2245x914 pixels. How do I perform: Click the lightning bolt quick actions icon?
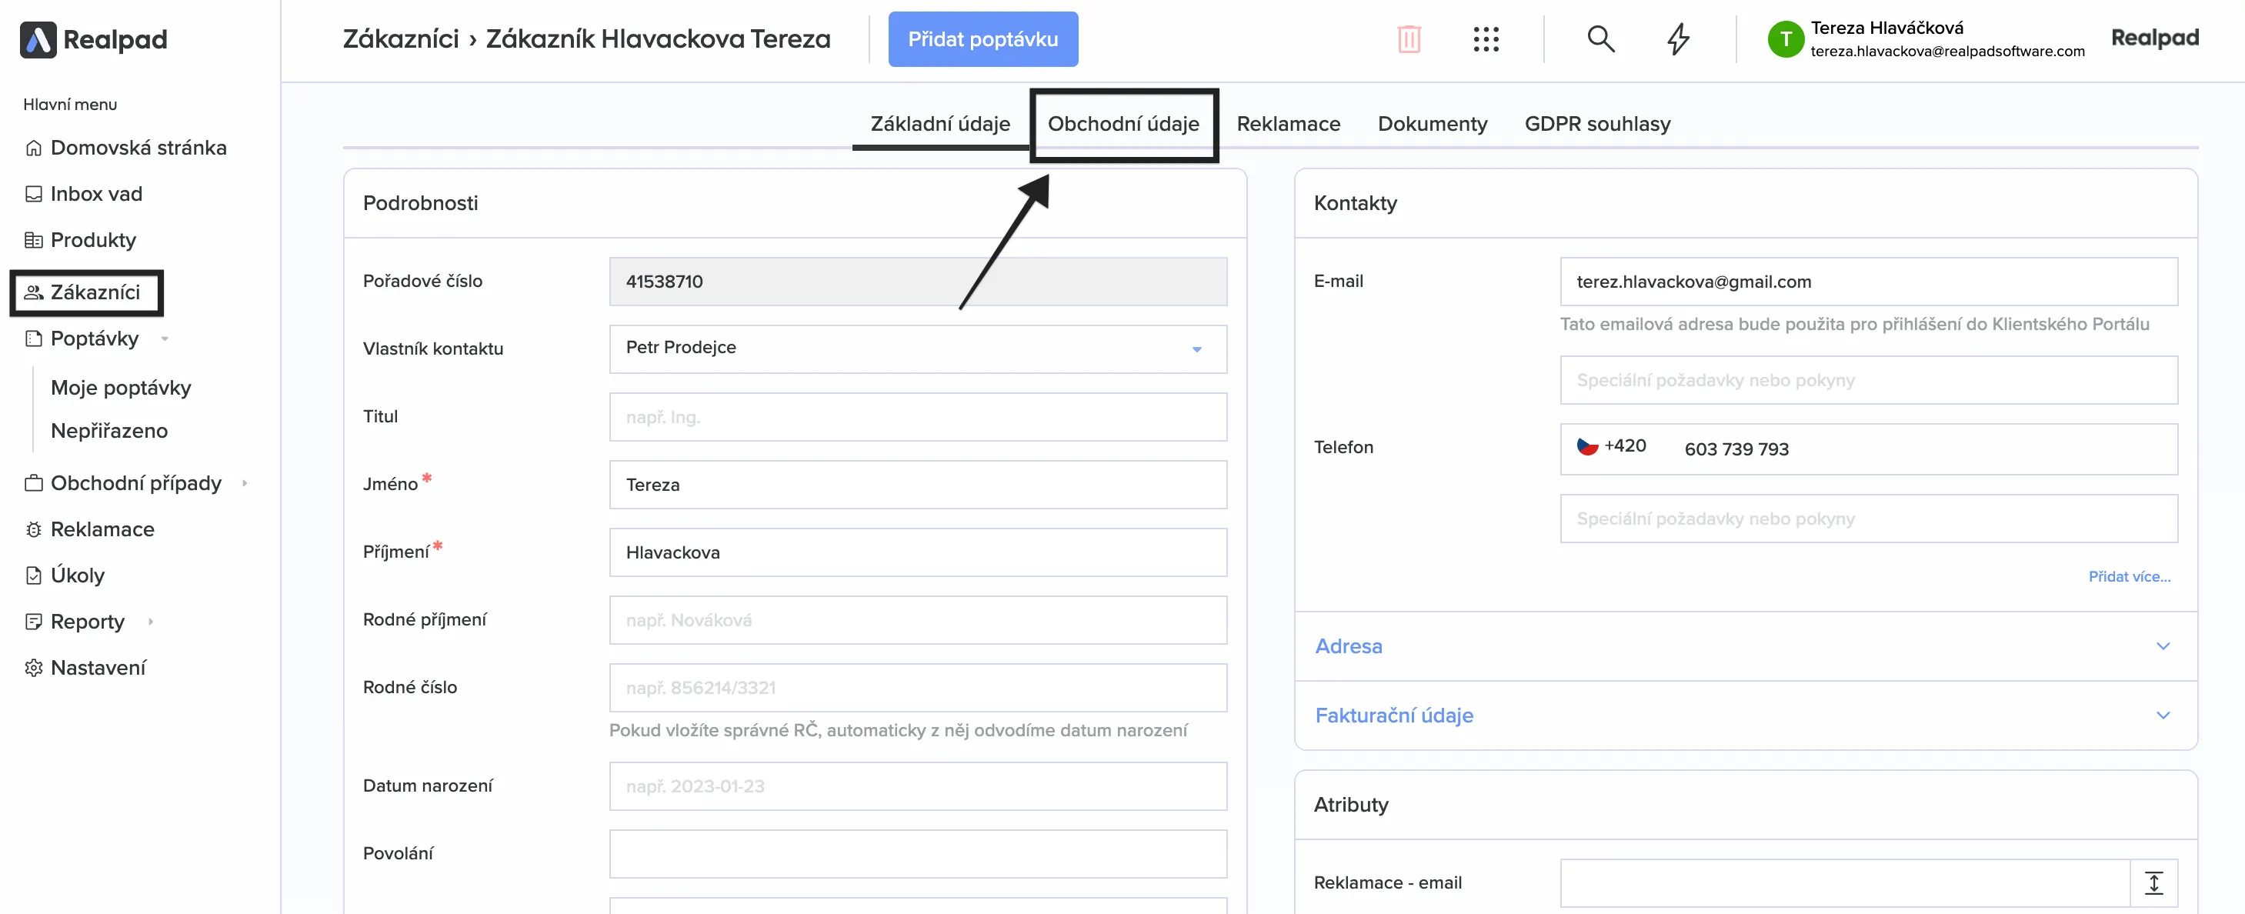[x=1678, y=39]
